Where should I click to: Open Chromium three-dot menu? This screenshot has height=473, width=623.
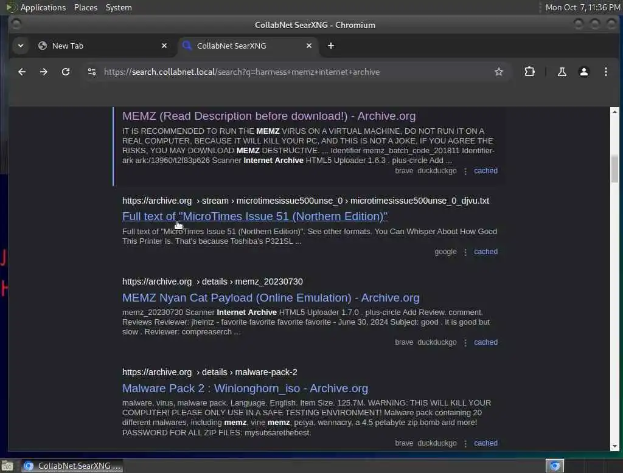pyautogui.click(x=605, y=72)
